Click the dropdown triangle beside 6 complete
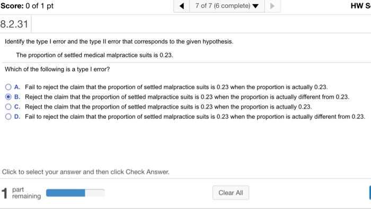 (x=255, y=6)
